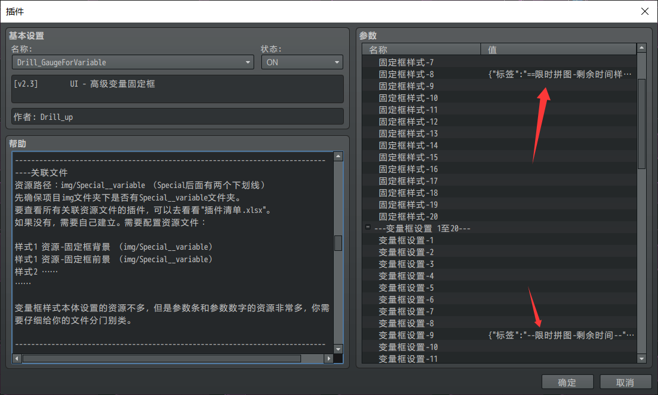This screenshot has height=395, width=658.
Task: Select the 固定框样式-20 row
Action: (x=409, y=216)
